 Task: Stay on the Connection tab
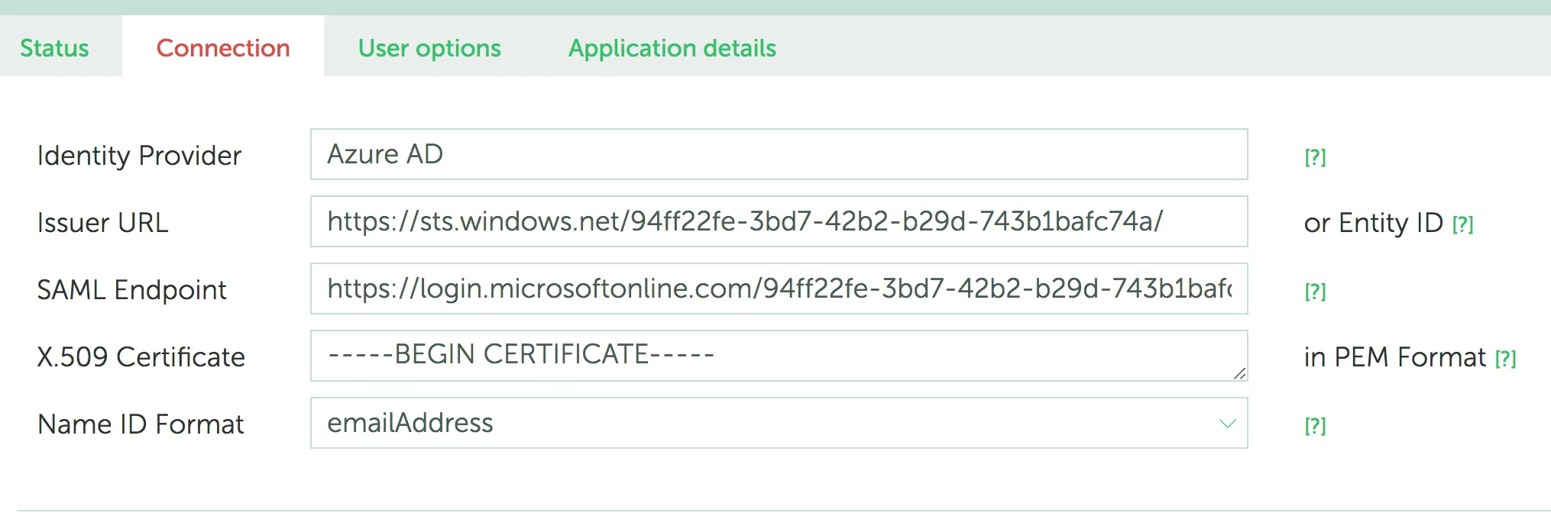point(222,47)
